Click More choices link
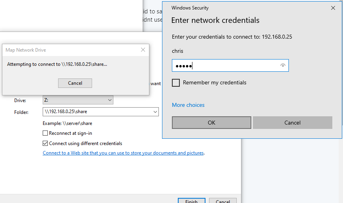 click(188, 105)
